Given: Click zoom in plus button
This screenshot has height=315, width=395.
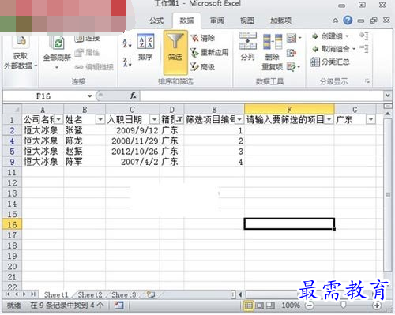Looking at the screenshot, I should (x=377, y=306).
